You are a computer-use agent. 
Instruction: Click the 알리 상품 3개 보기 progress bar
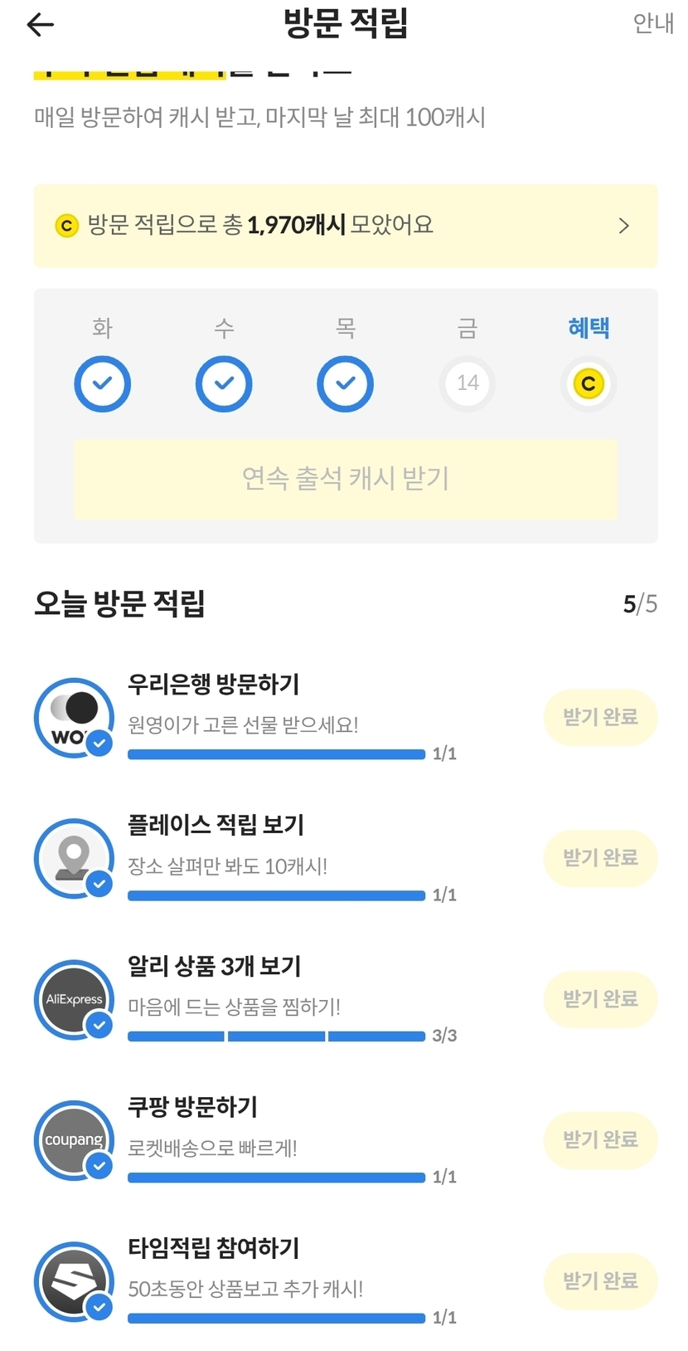(276, 1036)
